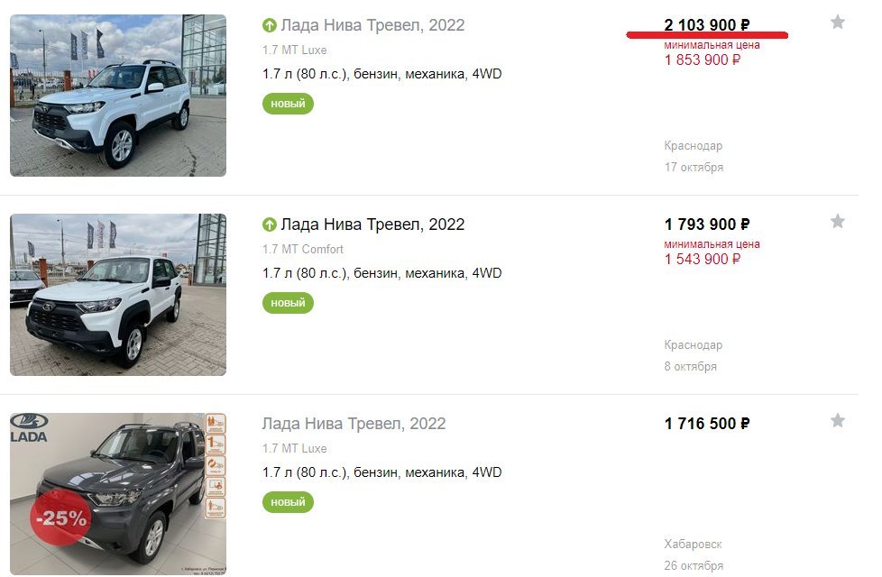Image resolution: width=882 pixels, height=577 pixels.
Task: Click новый badge on first listing
Action: click(x=288, y=104)
